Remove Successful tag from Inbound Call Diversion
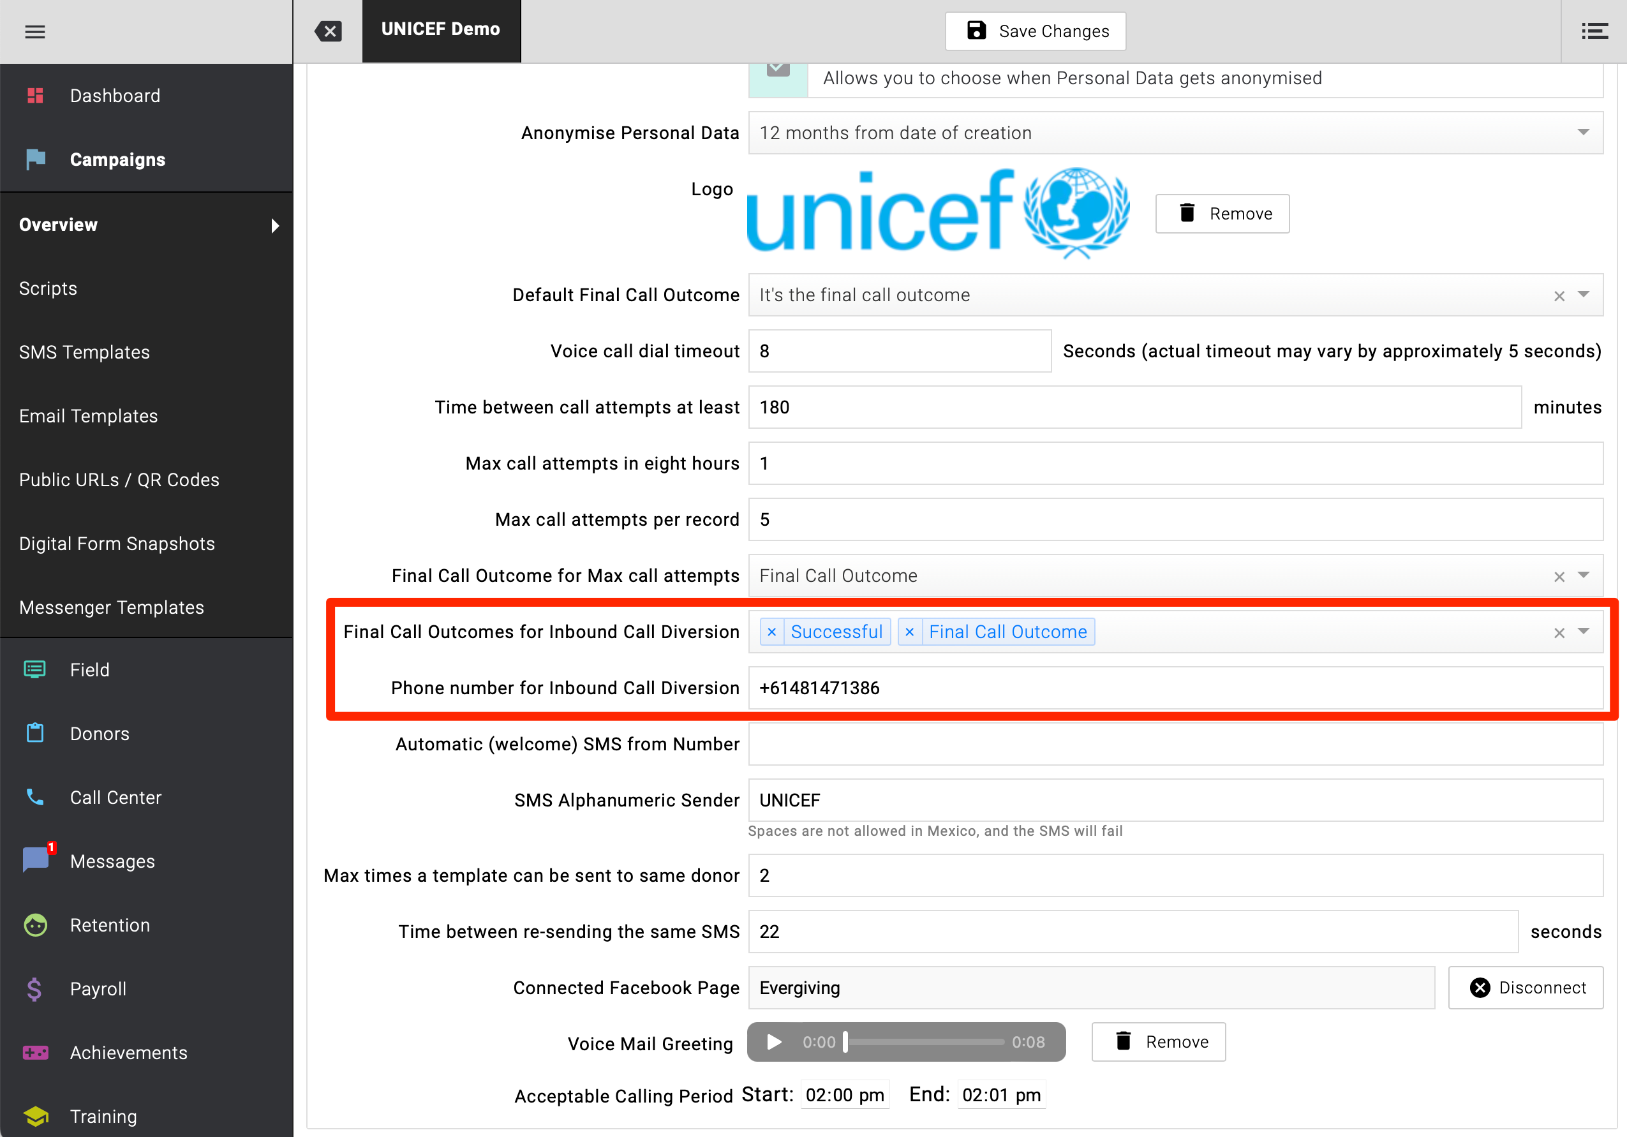This screenshot has width=1627, height=1137. (770, 632)
